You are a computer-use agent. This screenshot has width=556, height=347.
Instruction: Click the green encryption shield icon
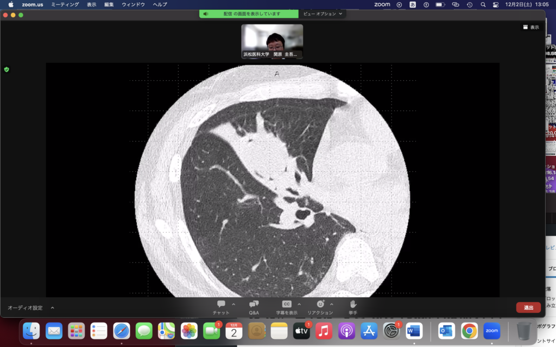(7, 69)
